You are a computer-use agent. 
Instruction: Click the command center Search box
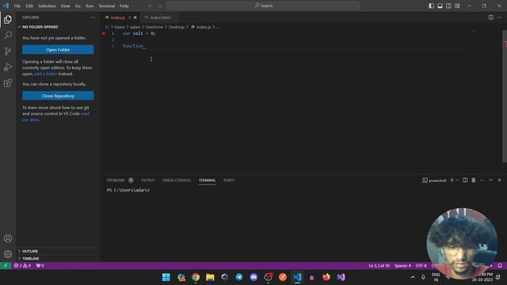[x=263, y=6]
